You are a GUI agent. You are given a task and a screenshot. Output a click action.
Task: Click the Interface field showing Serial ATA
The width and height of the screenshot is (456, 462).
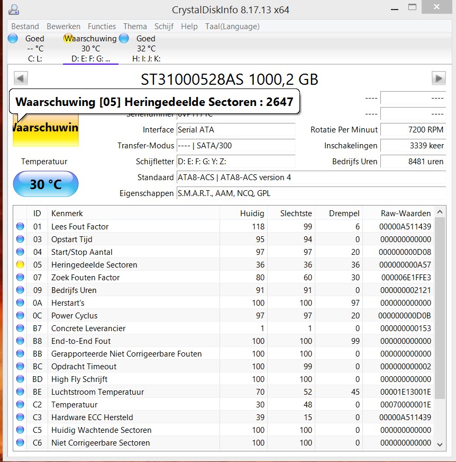(x=236, y=130)
